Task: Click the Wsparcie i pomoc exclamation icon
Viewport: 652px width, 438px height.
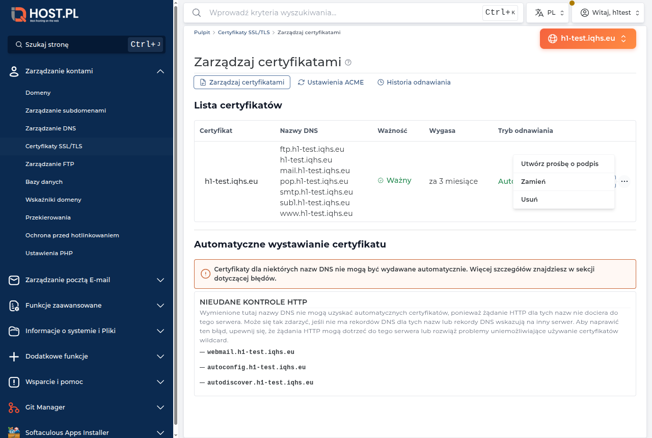Action: [14, 382]
